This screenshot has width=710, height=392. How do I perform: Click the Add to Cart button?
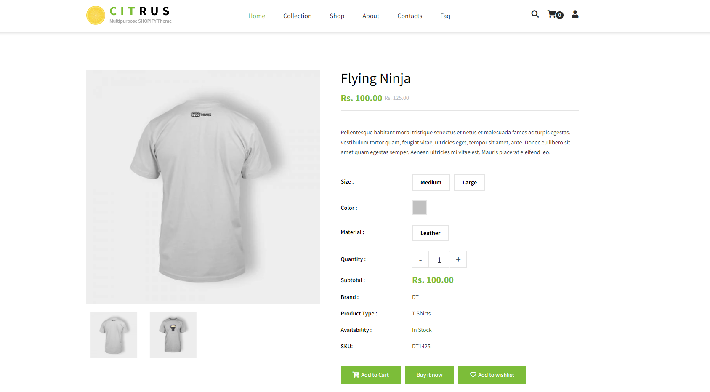pyautogui.click(x=370, y=375)
